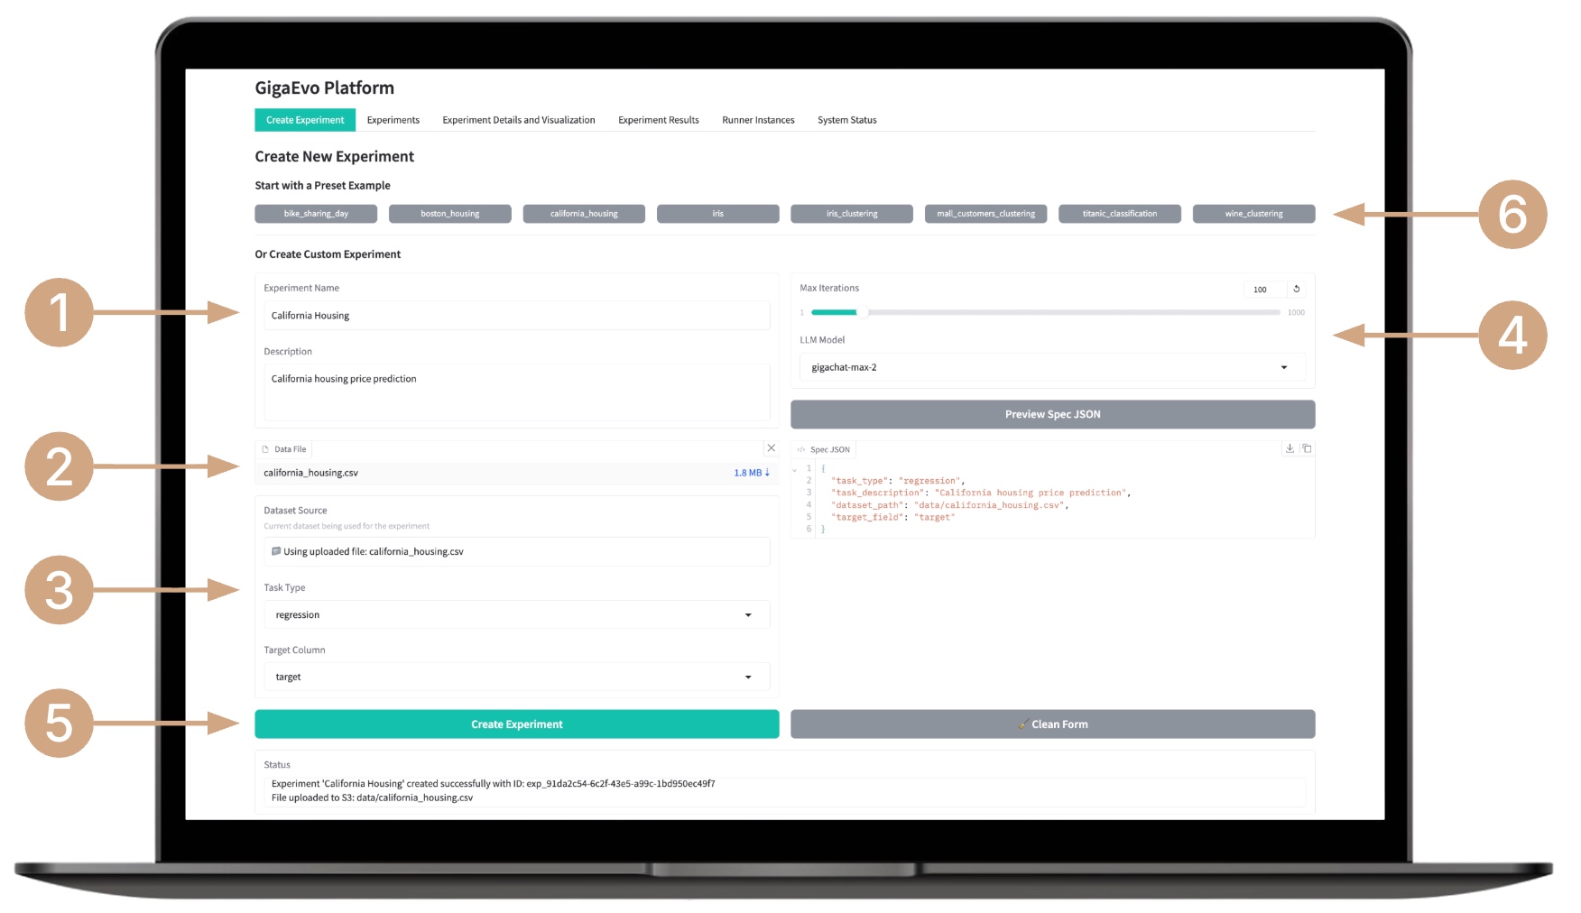Select the bike_sharing_day preset

(x=316, y=214)
